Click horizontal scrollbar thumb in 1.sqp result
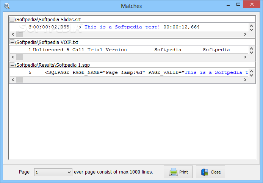 point(19,80)
